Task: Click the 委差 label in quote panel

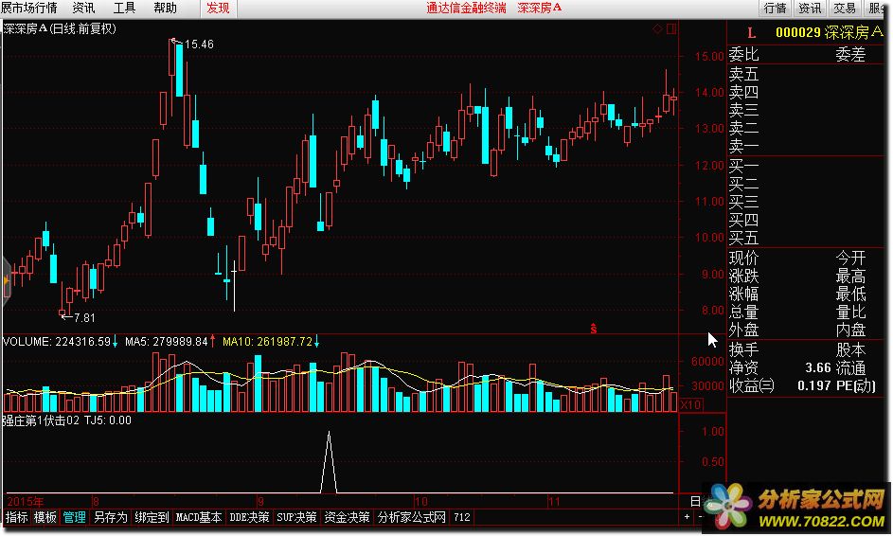Action: point(850,54)
